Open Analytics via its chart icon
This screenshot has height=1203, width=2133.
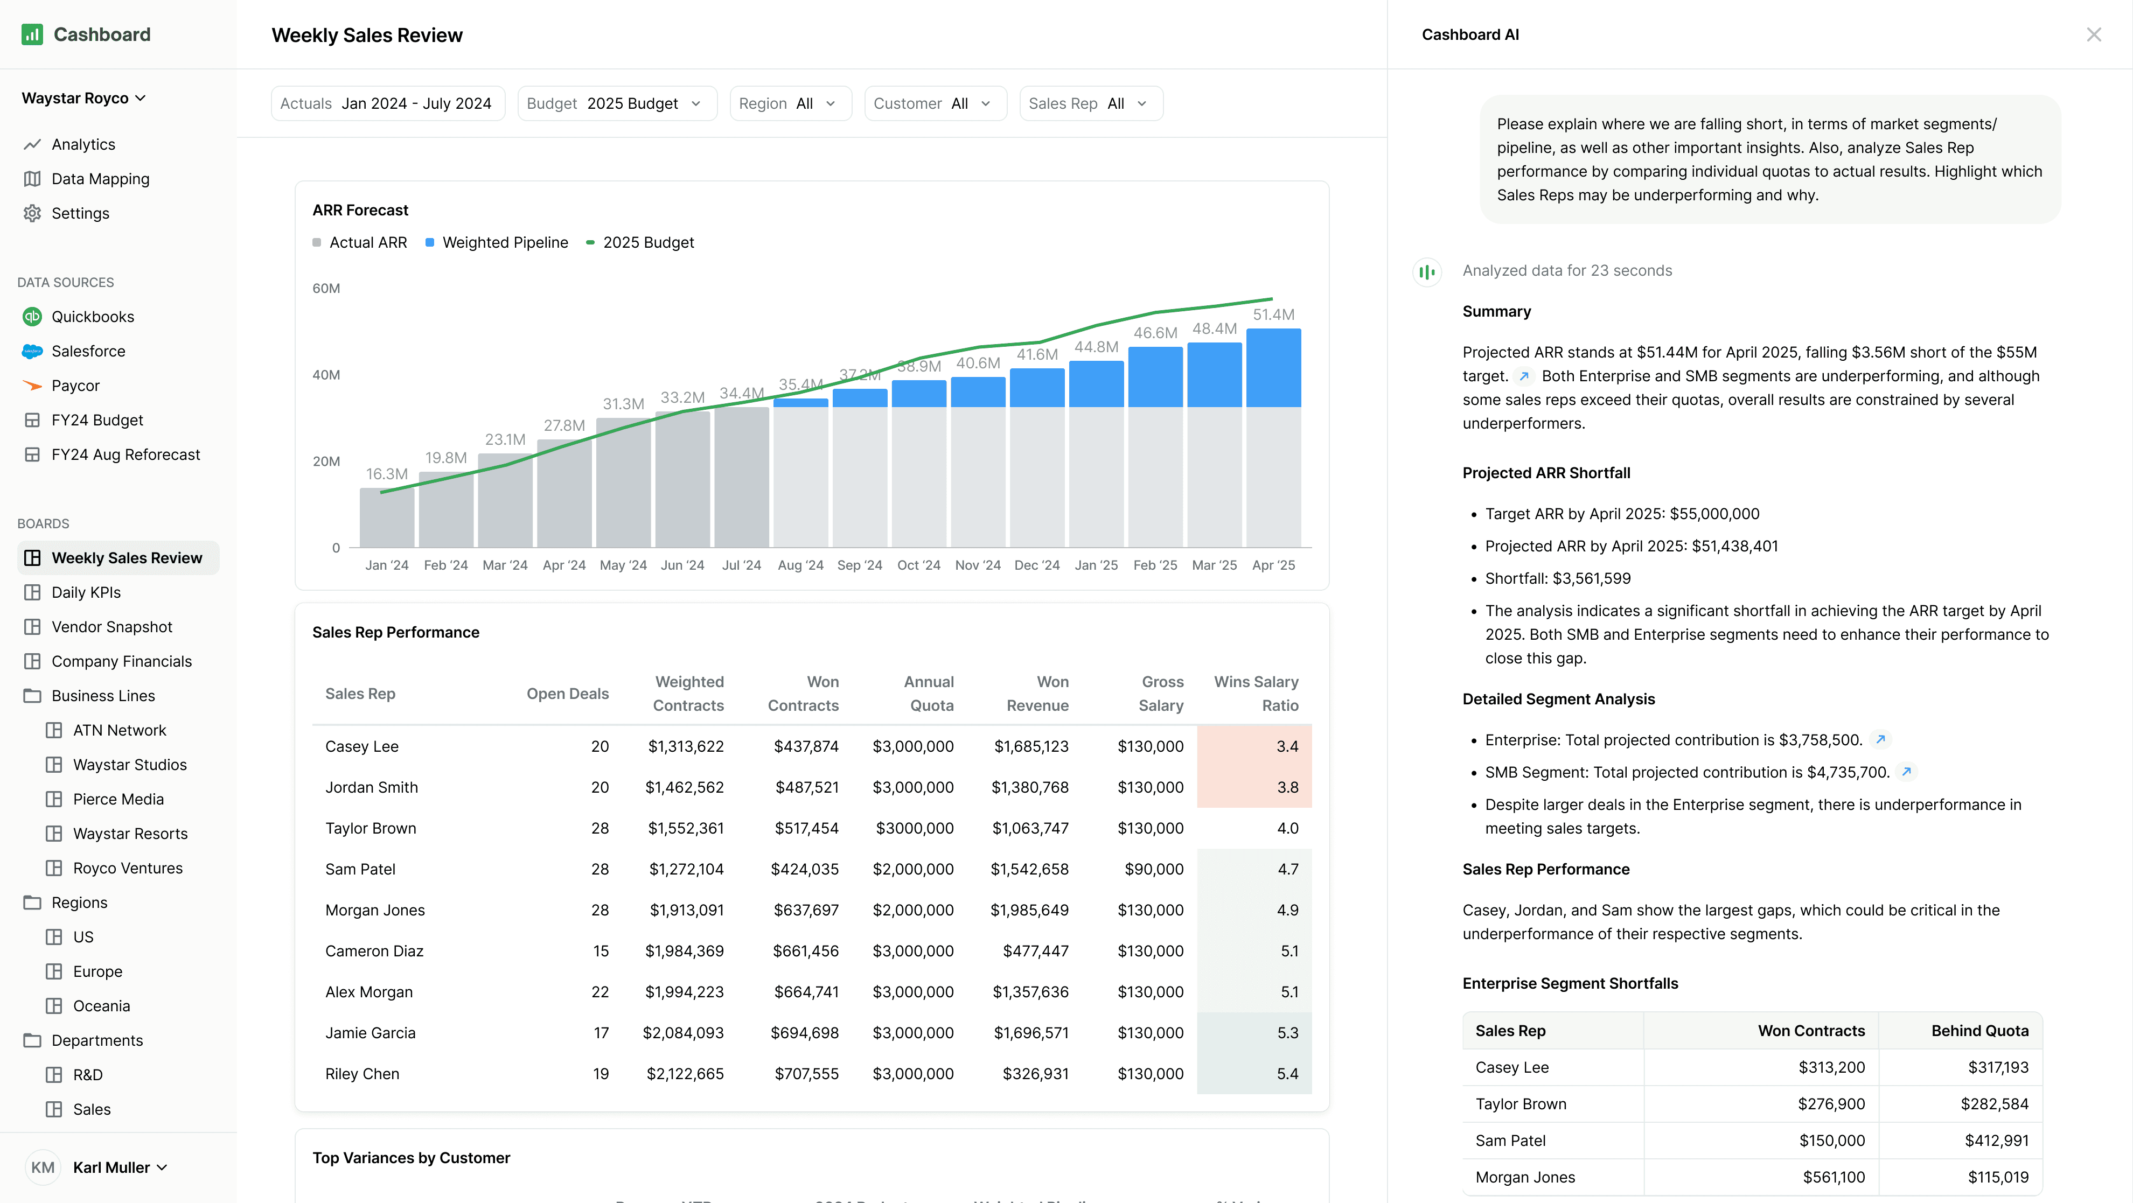coord(32,144)
